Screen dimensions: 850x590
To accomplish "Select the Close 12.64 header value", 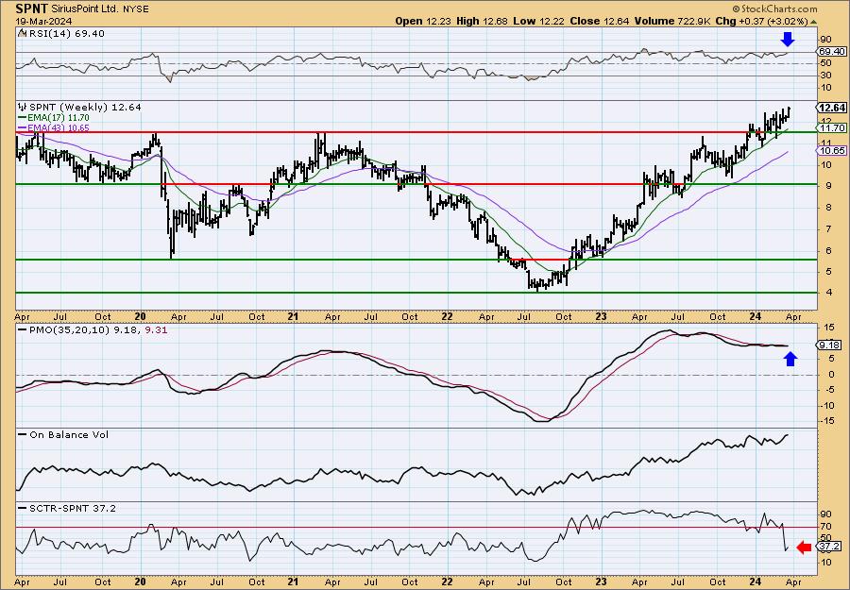I will 600,21.
